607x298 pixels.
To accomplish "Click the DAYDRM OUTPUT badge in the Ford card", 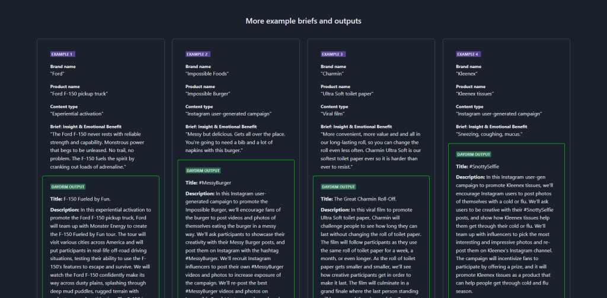I will pos(69,187).
